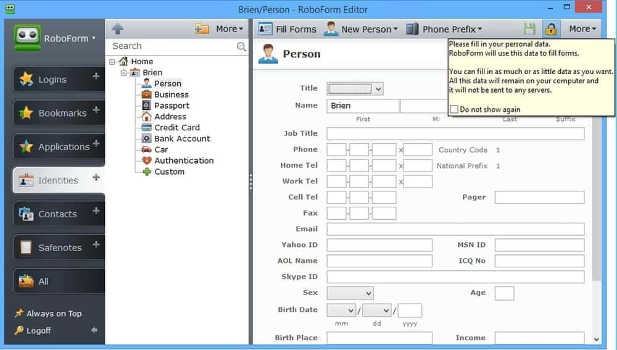Open the More menu in editor toolbar
617x350 pixels.
click(582, 29)
